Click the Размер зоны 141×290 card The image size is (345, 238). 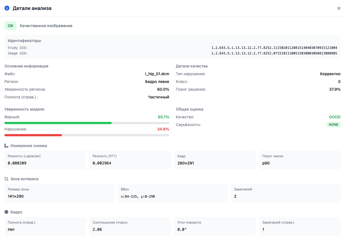(x=59, y=193)
